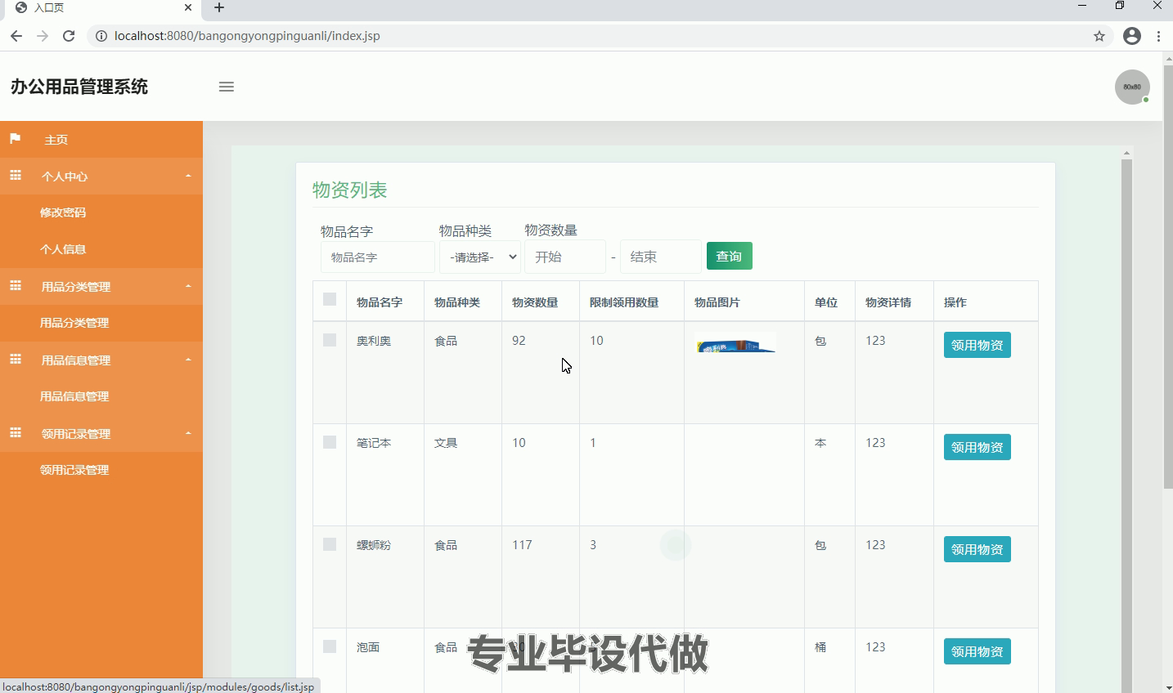Image resolution: width=1173 pixels, height=693 pixels.
Task: Click 领用物资 for 笔记本
Action: pyautogui.click(x=977, y=447)
